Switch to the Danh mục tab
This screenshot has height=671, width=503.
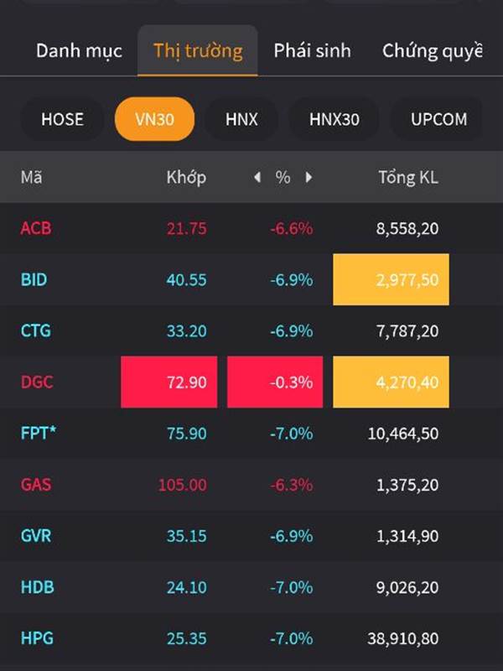tap(79, 51)
